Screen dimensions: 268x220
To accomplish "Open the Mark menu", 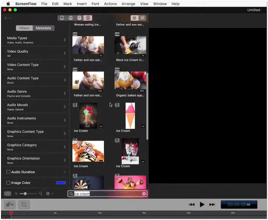I will (x=68, y=4).
